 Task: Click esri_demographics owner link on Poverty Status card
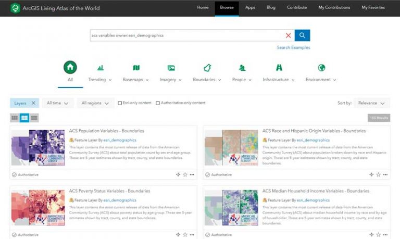120,200
